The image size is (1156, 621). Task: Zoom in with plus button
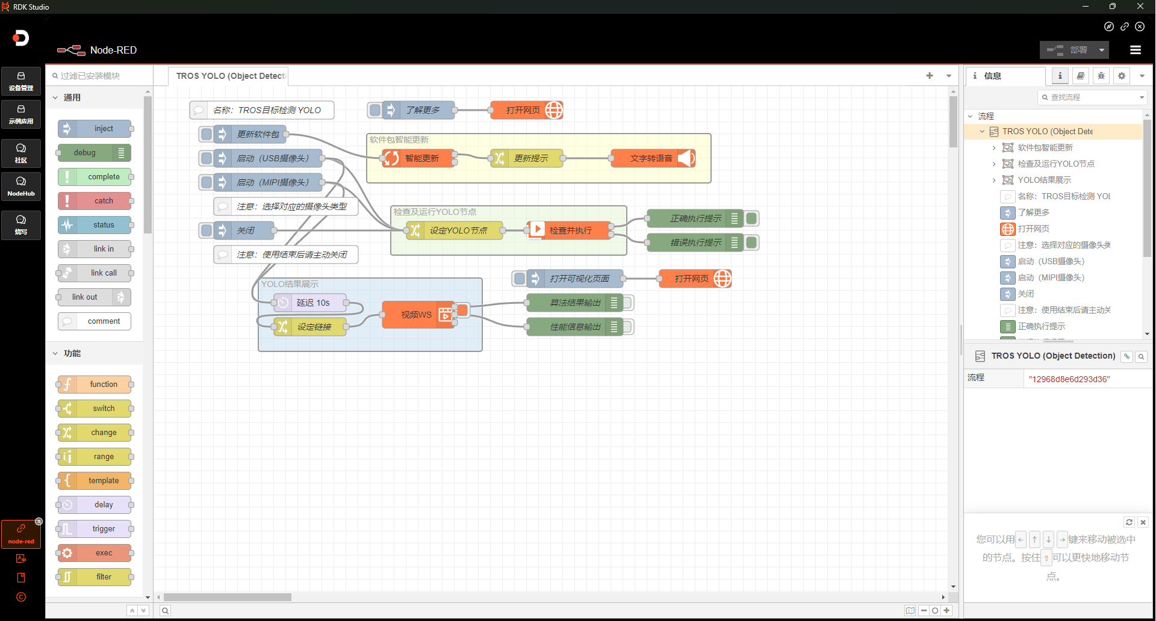(946, 611)
